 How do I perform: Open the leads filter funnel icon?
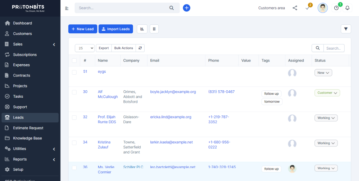[346, 29]
